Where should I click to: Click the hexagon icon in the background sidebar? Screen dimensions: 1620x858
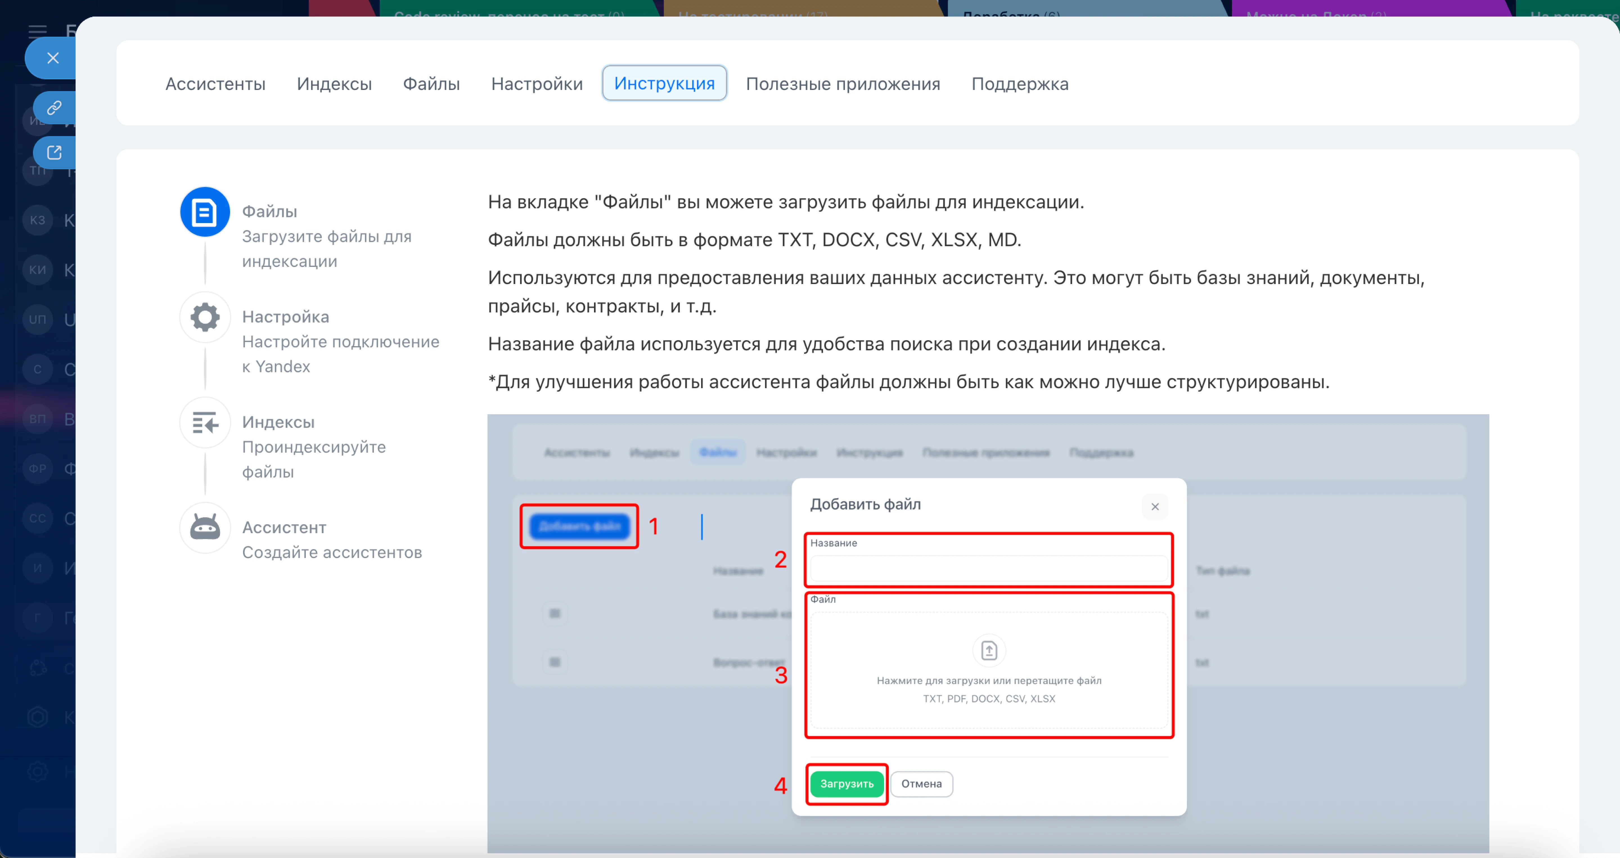pos(38,717)
